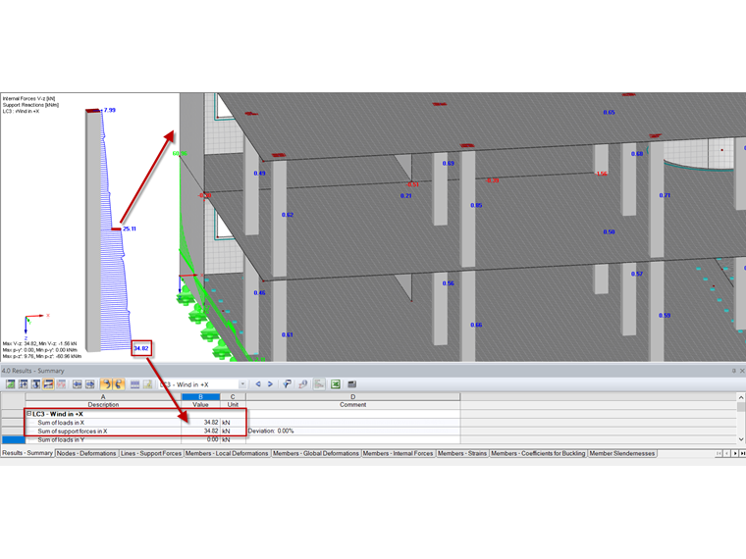The image size is (746, 559).
Task: Open the Members - Strains tab
Action: point(462,453)
